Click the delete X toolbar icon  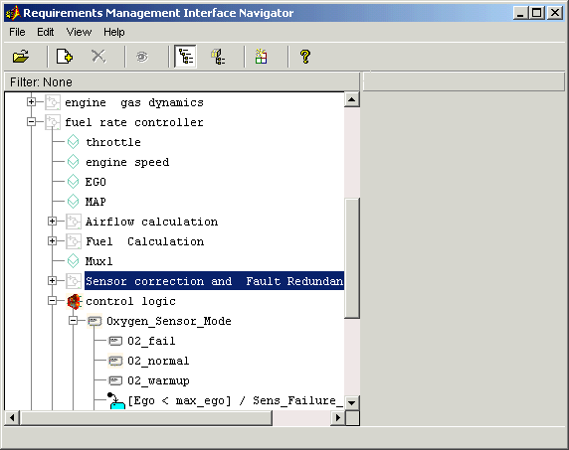[98, 57]
